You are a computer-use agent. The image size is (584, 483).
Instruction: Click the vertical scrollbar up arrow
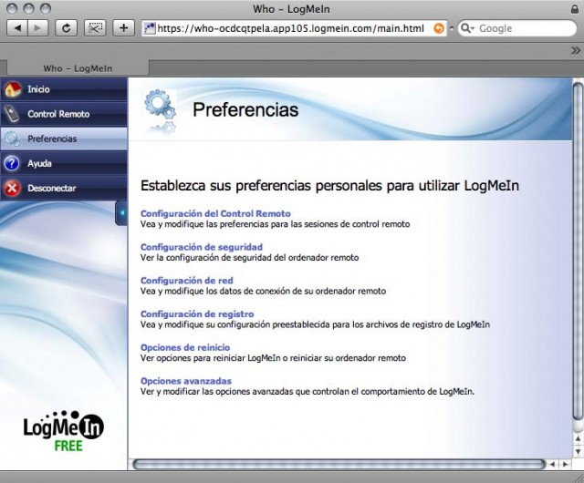pyautogui.click(x=578, y=439)
